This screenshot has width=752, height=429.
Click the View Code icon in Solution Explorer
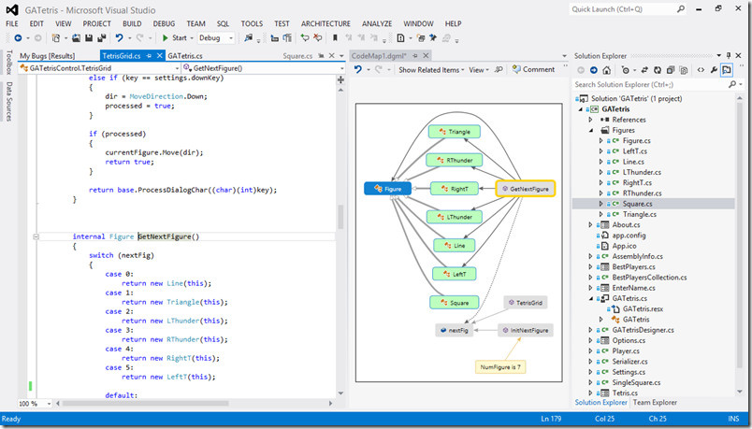tap(700, 69)
